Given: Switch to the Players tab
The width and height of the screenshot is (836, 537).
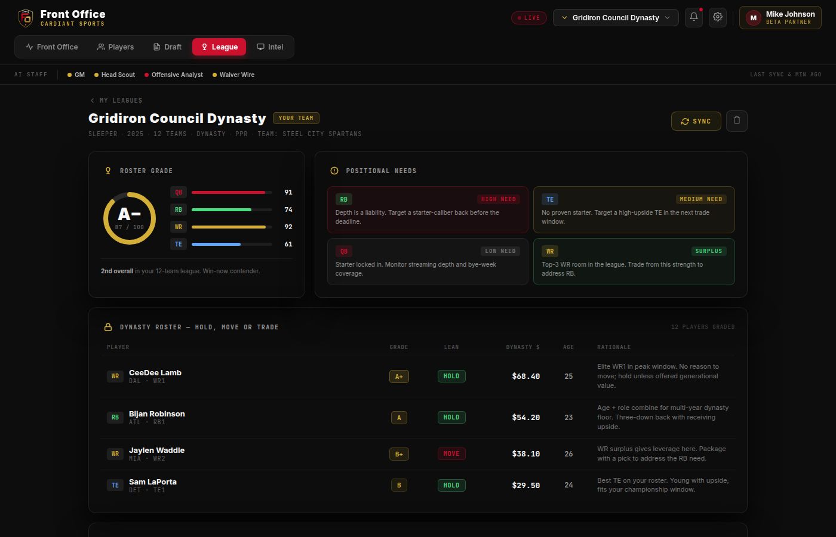Looking at the screenshot, I should click(116, 47).
